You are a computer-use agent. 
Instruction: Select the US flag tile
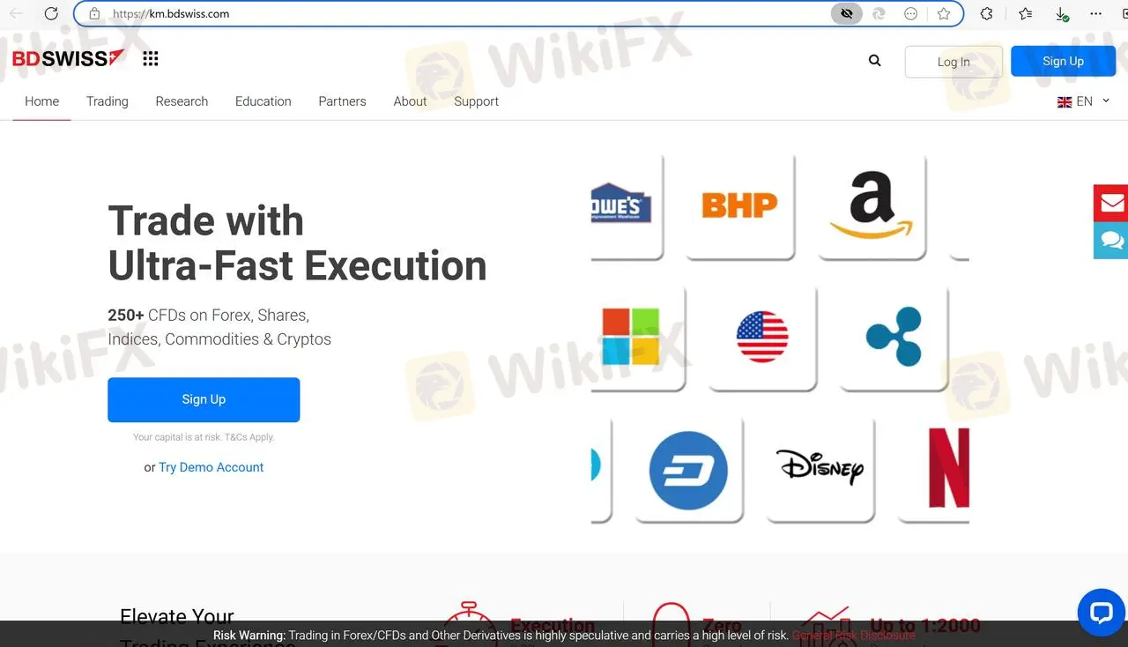click(x=761, y=337)
